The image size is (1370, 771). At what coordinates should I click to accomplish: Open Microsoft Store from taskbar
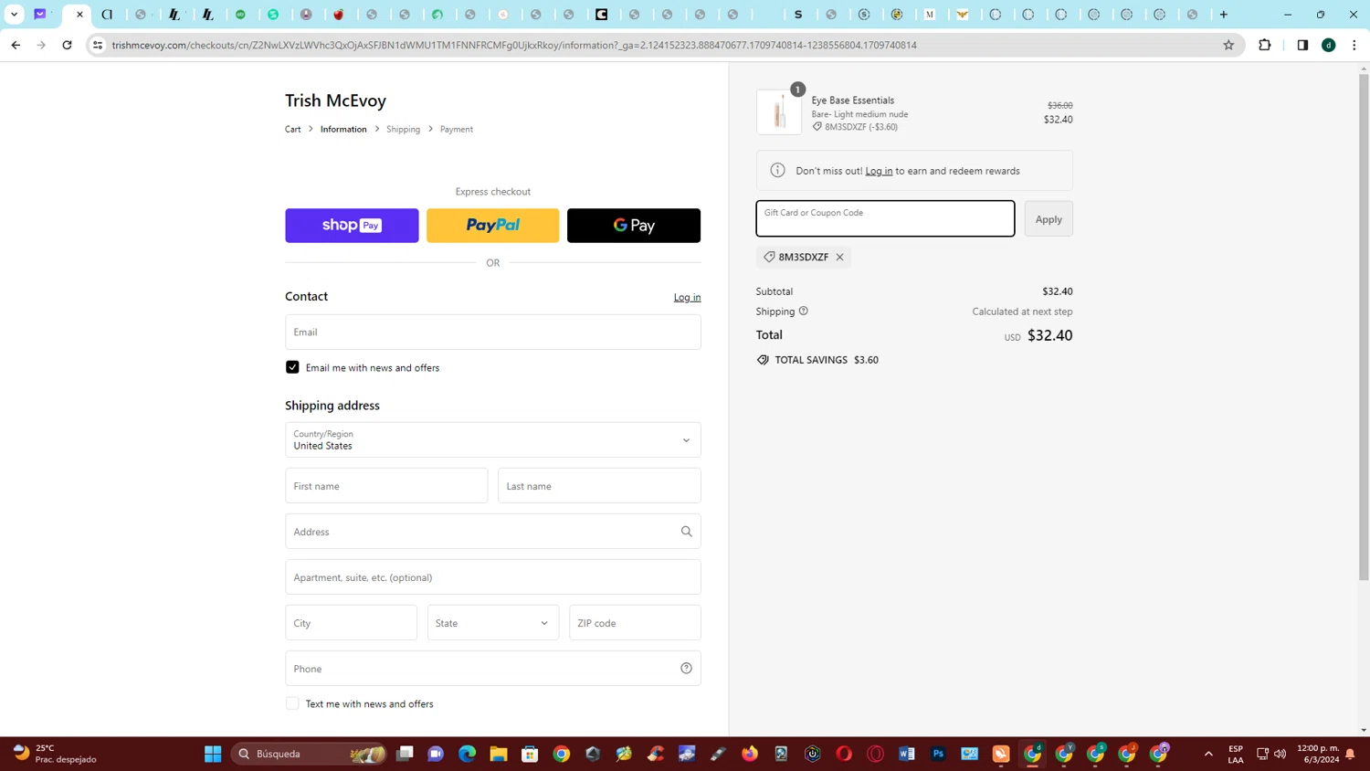point(530,754)
